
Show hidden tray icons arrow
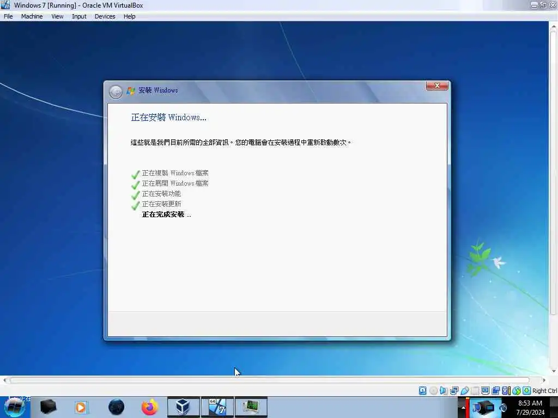point(463,408)
